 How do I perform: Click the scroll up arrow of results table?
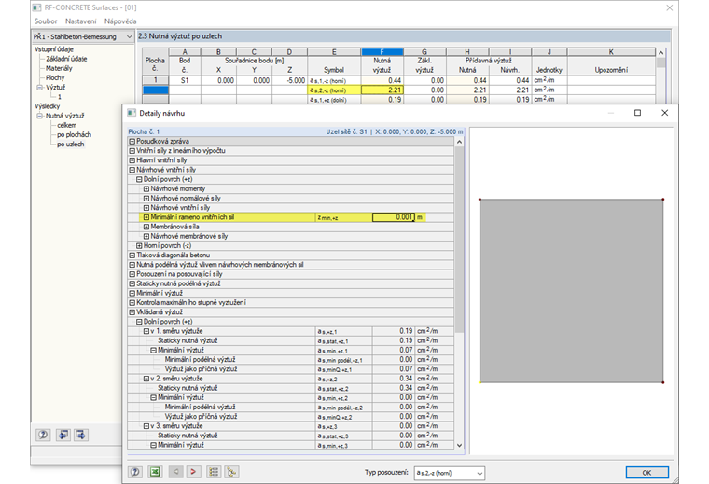pyautogui.click(x=660, y=53)
